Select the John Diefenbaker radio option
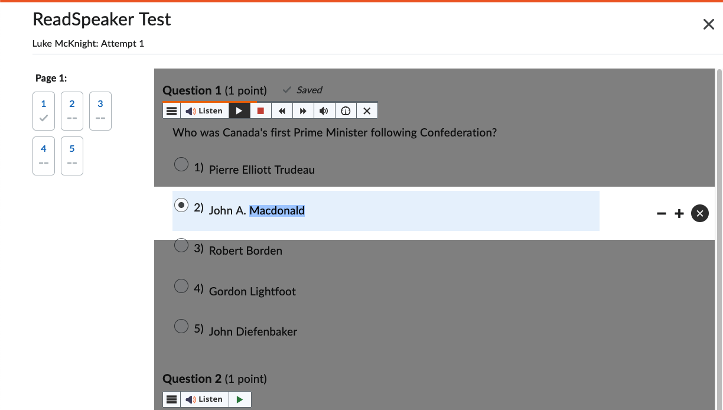Viewport: 723px width, 410px height. pos(181,326)
